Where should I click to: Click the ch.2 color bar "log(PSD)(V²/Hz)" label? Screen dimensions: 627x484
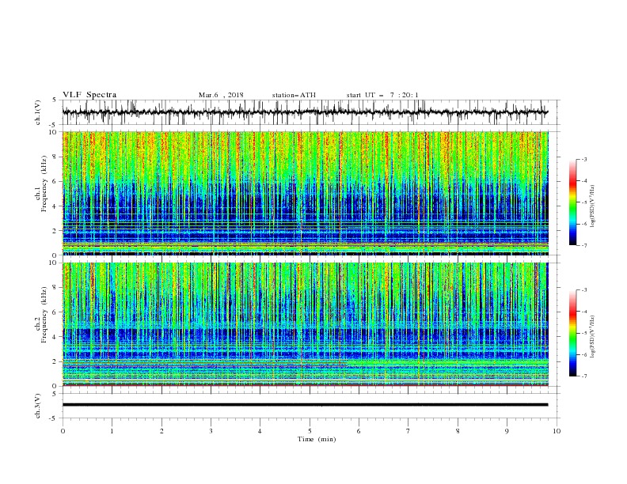[x=593, y=336]
